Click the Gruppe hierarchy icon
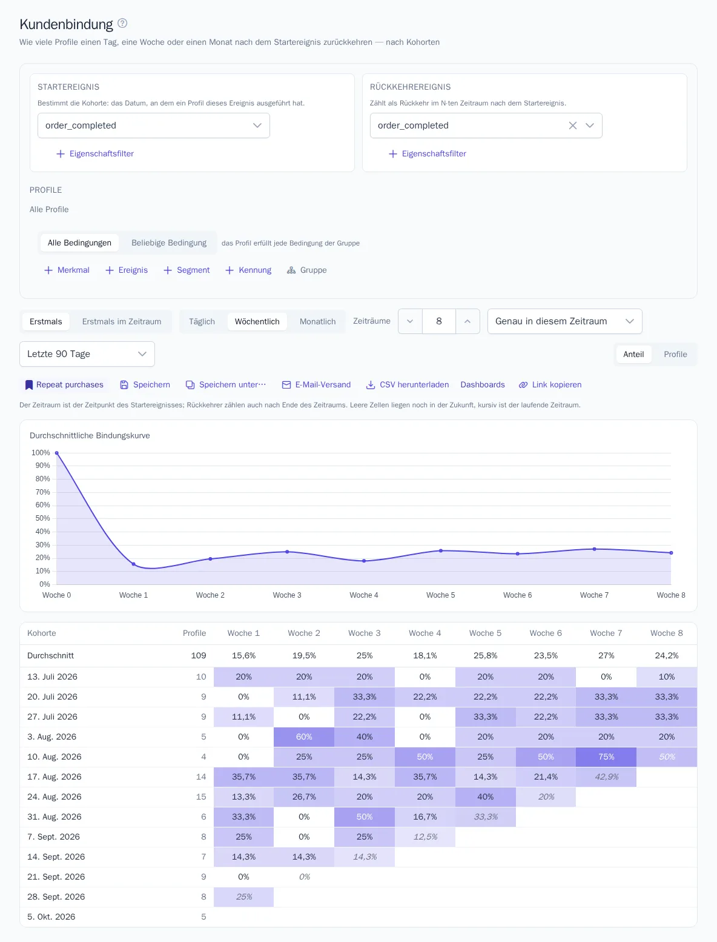 pyautogui.click(x=291, y=270)
